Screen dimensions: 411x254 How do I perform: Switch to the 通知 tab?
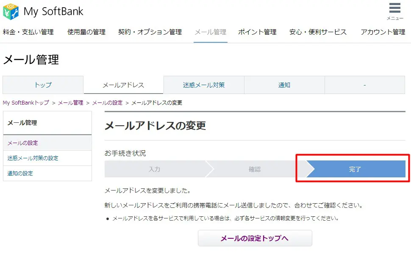284,85
